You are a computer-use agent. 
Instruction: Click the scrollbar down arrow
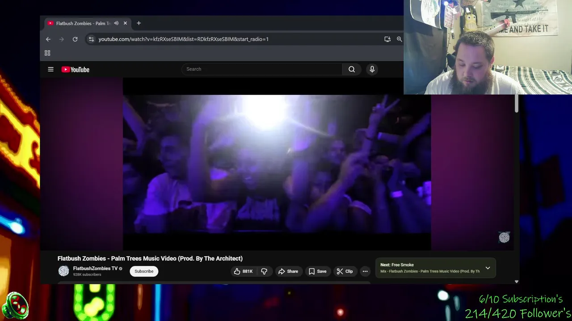517,282
